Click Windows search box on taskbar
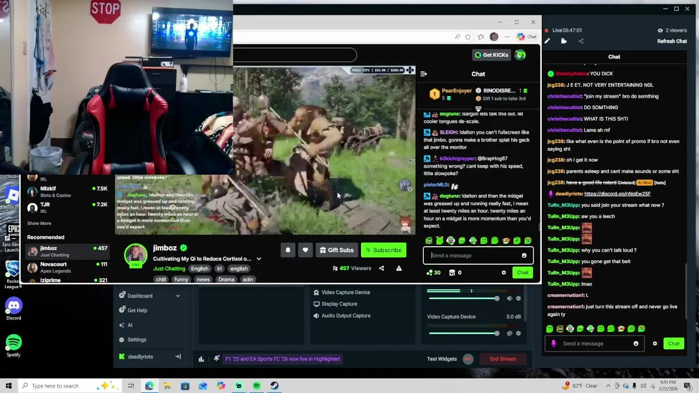 [x=71, y=386]
